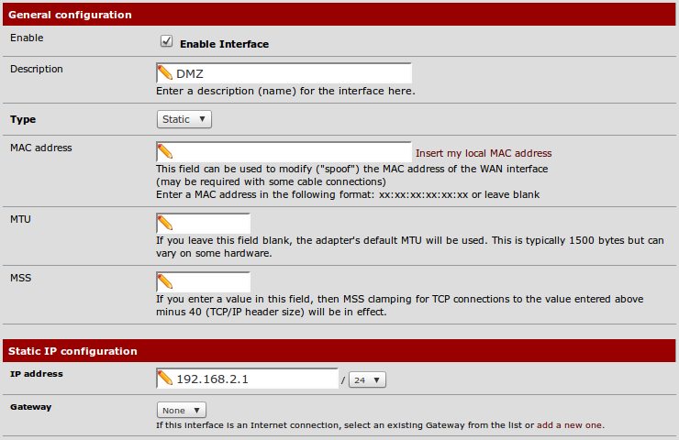Click the pencil icon in Description field

[x=165, y=73]
